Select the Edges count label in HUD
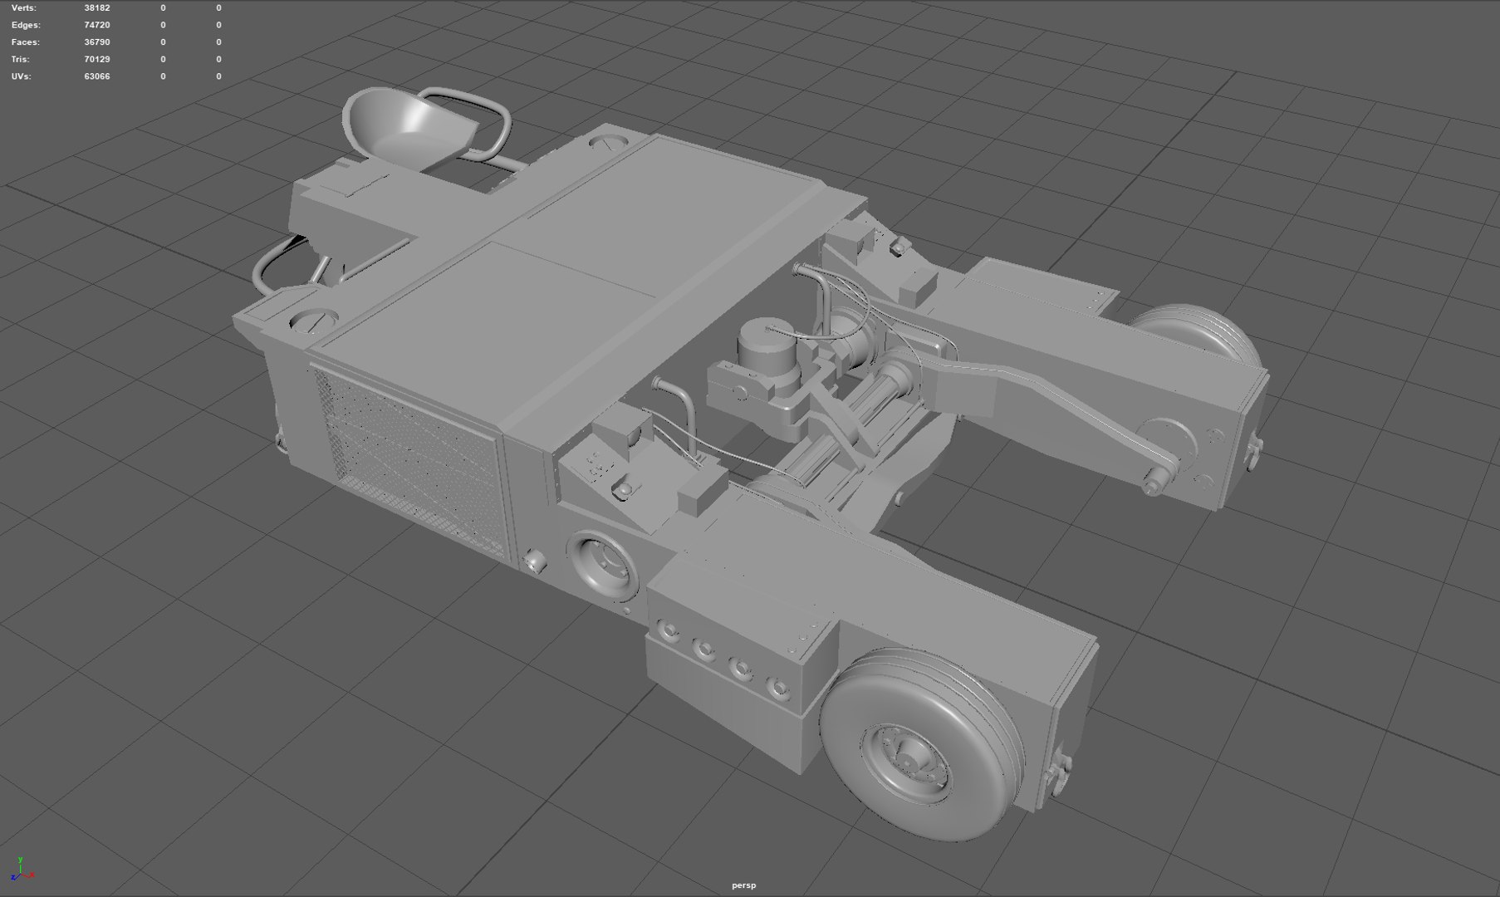The image size is (1500, 897). tap(25, 25)
